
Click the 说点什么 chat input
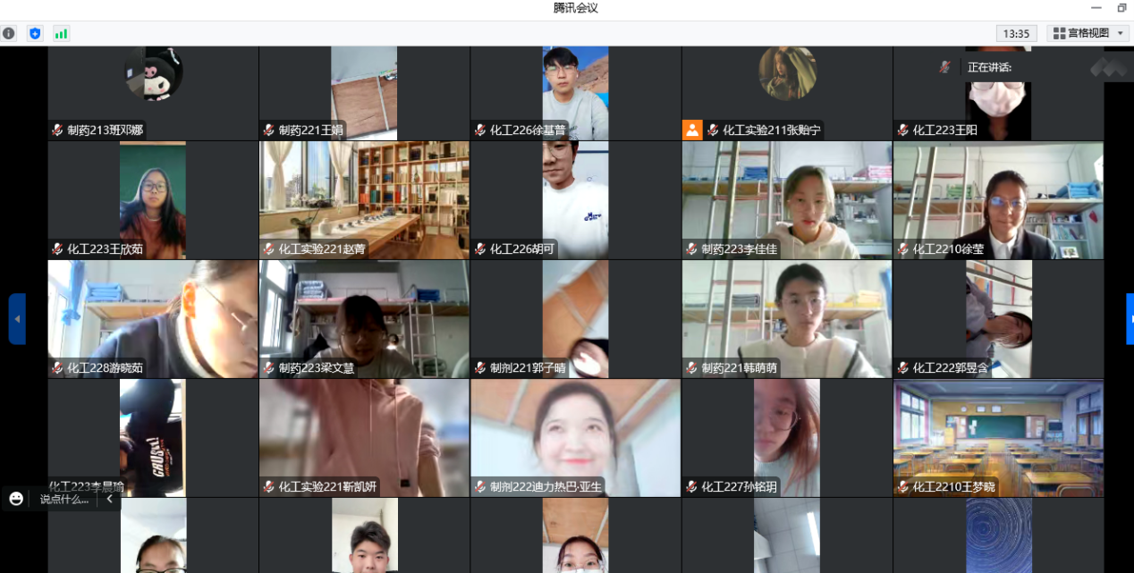pyautogui.click(x=64, y=499)
